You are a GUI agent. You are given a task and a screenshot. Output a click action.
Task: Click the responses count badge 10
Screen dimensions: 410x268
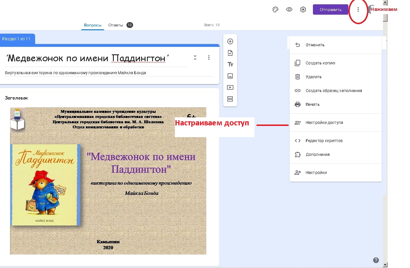130,25
